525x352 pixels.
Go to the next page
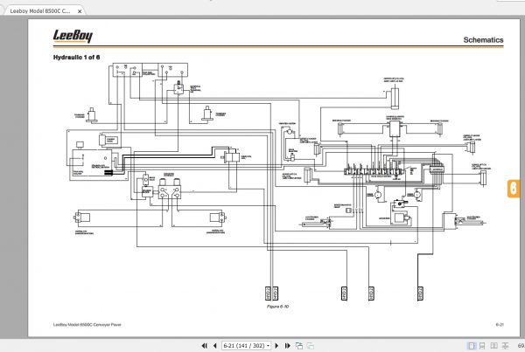point(276,346)
